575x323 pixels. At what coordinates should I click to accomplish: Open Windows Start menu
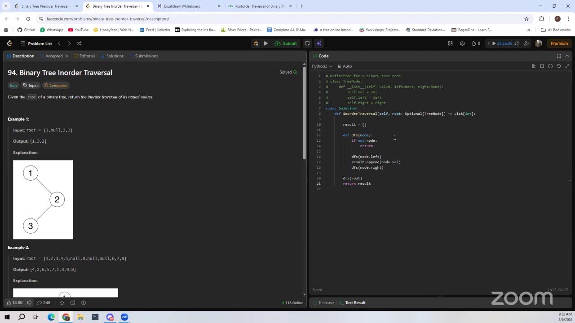[x=7, y=317]
